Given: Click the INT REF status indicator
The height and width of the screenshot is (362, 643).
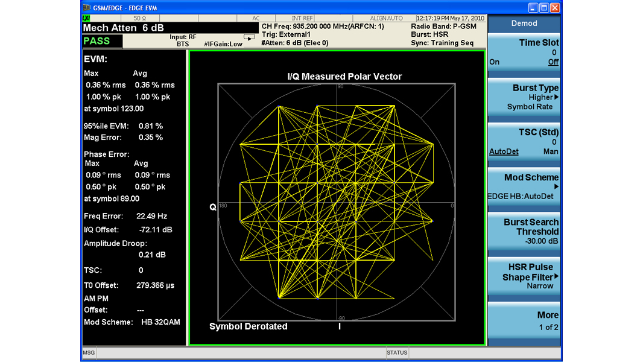Looking at the screenshot, I should tap(302, 19).
